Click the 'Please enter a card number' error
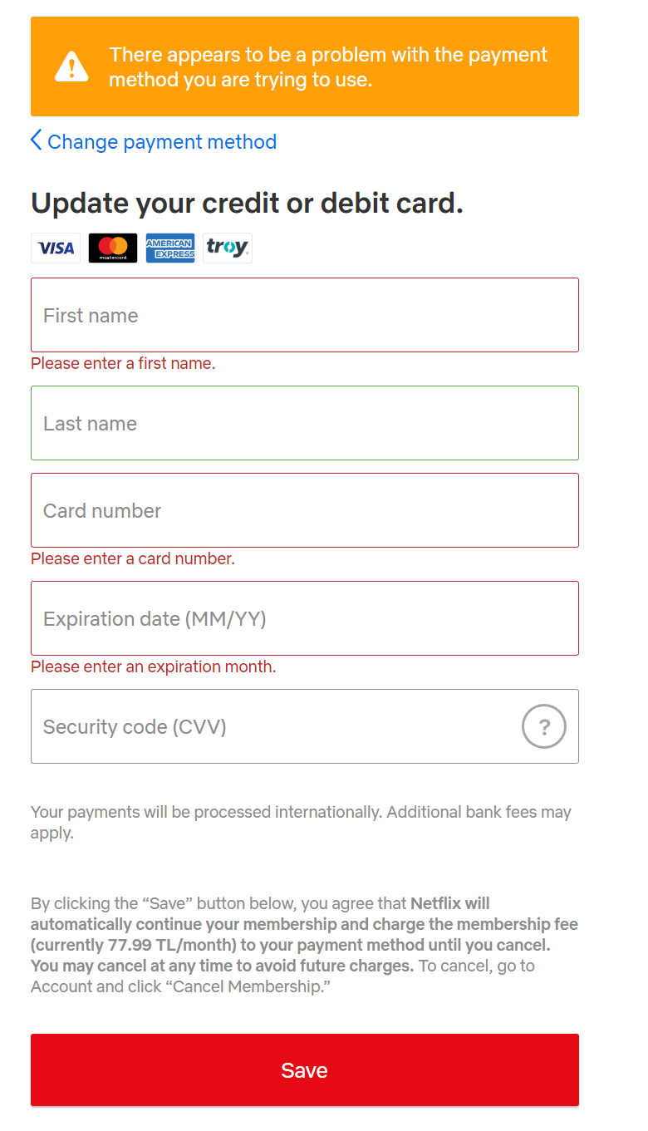Screen dimensions: 648x1131 coord(133,559)
